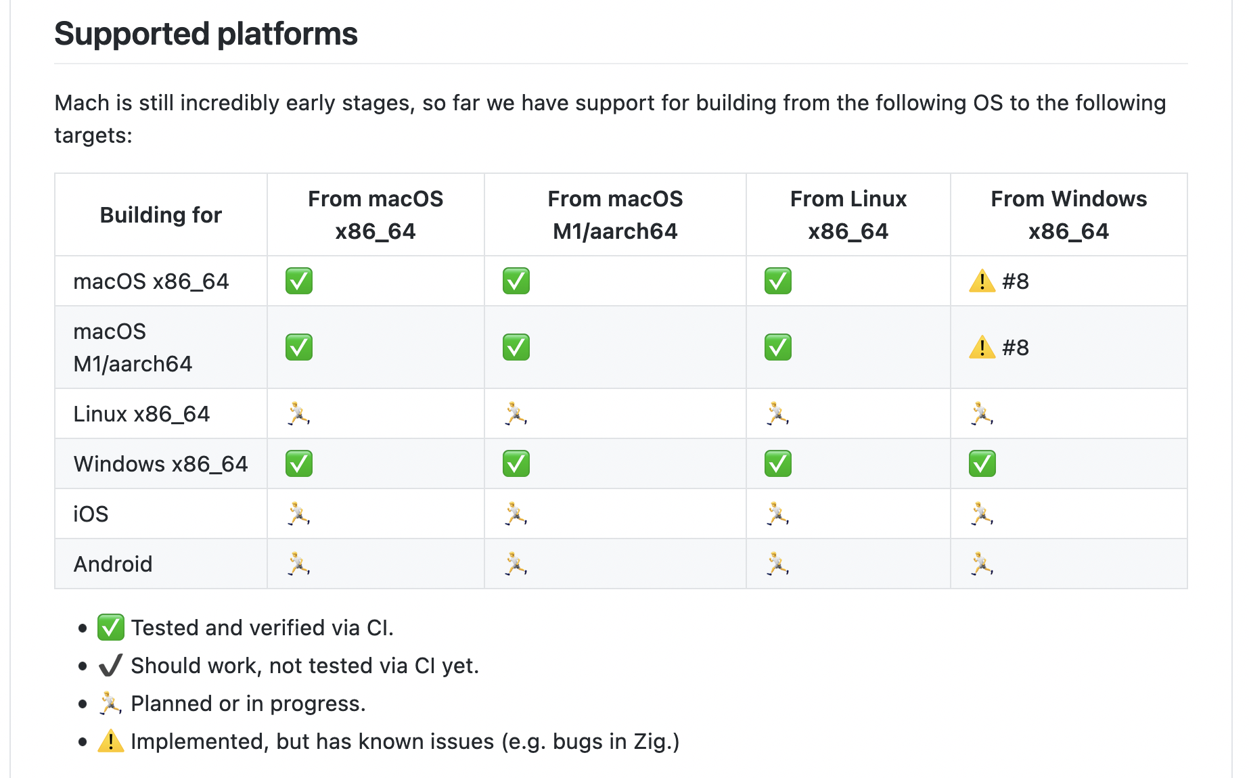Click running-person icon for iOS from Windows x86_64
This screenshot has height=778, width=1249.
pyautogui.click(x=982, y=513)
